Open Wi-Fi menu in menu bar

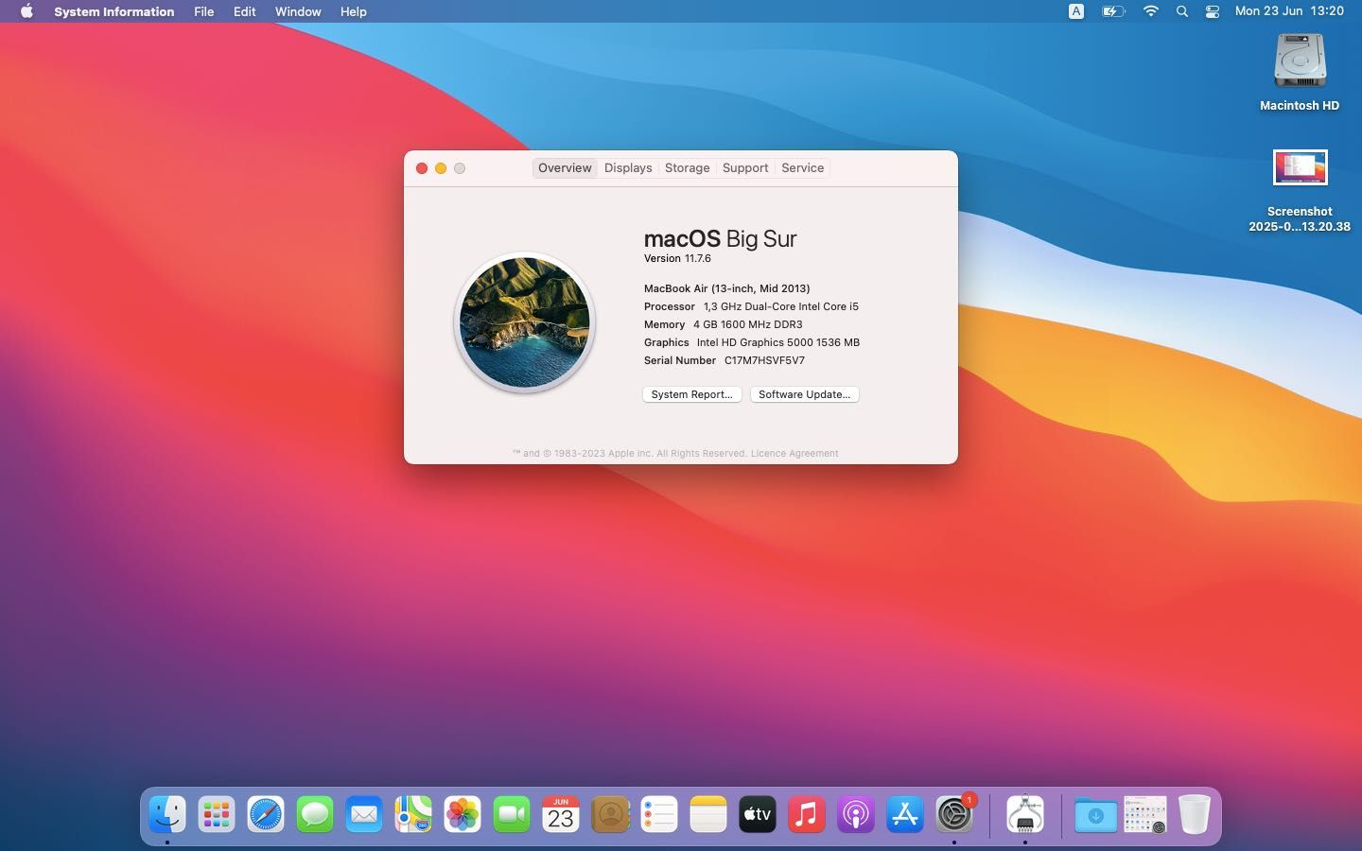pos(1150,11)
